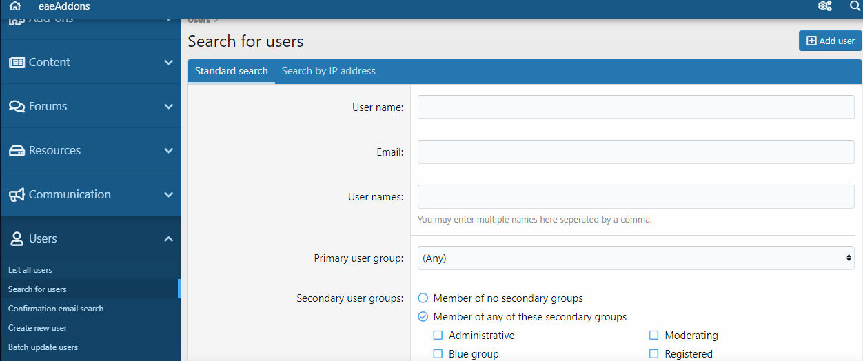This screenshot has width=863, height=361.
Task: Click the Users person icon
Action: point(17,238)
